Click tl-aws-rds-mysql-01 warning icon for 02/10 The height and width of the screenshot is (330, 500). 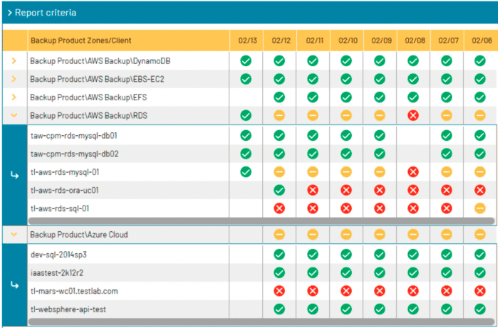(x=346, y=172)
